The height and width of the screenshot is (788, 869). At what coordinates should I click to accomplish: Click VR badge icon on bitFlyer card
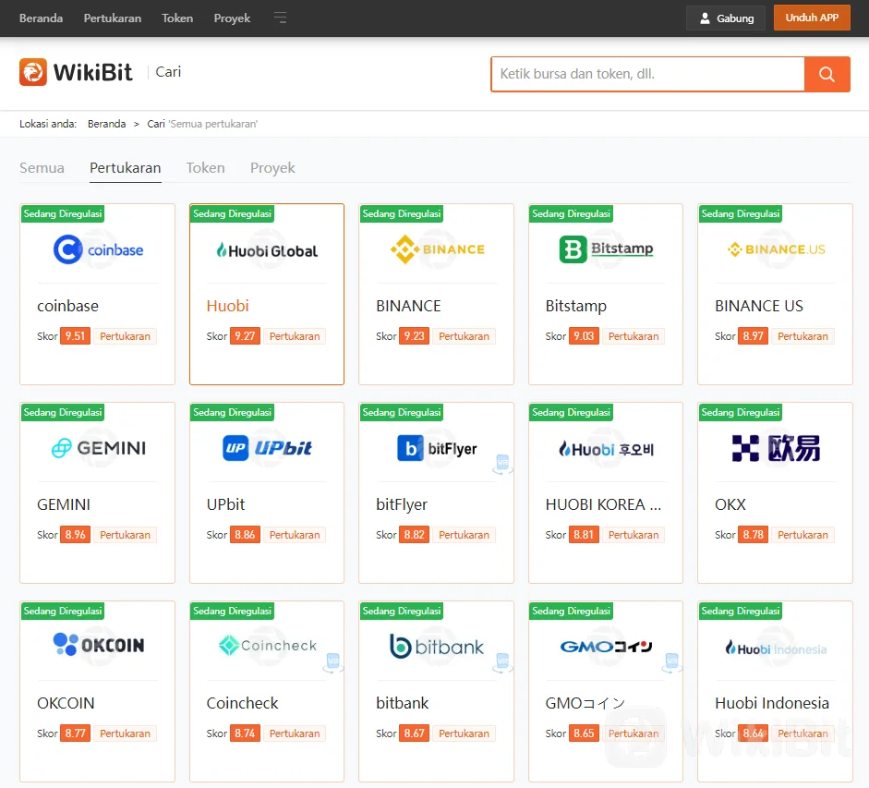tap(502, 464)
